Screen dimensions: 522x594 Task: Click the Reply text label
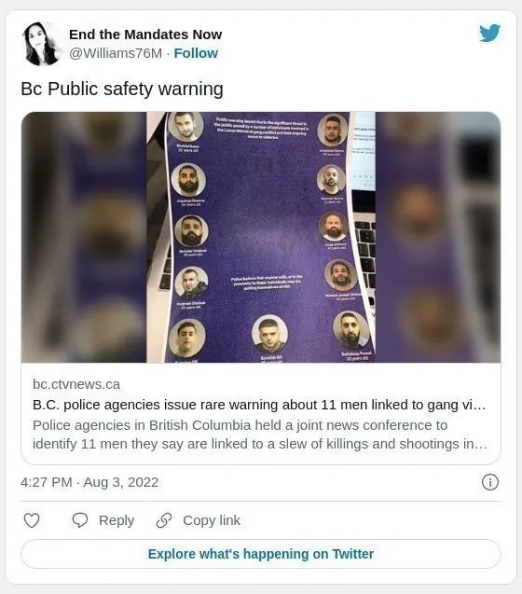tap(117, 520)
